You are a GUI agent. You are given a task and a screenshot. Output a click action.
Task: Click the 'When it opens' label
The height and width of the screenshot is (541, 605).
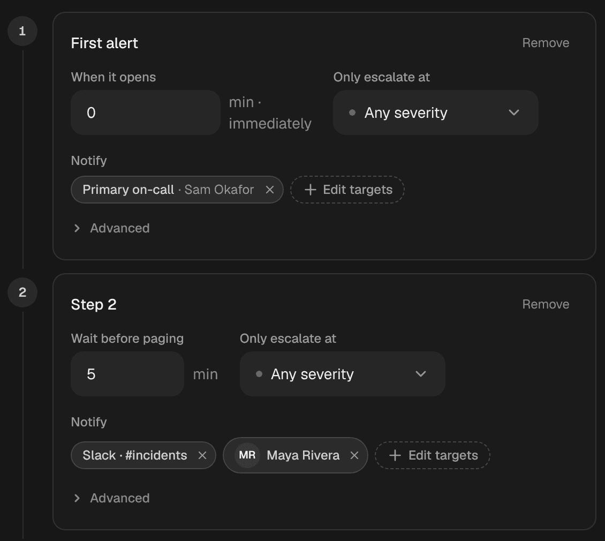[x=114, y=77]
